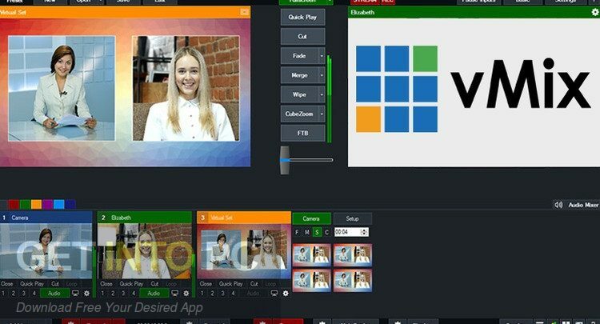
Task: Enable the F button in Camera tab
Action: point(297,232)
